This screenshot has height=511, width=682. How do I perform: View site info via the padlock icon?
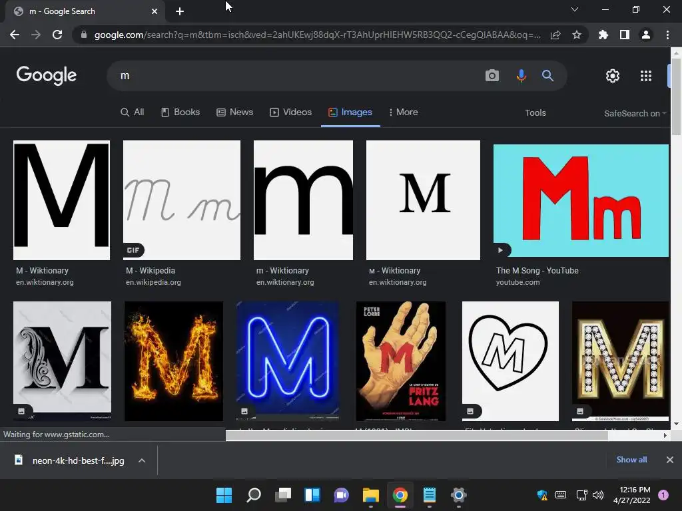click(84, 35)
